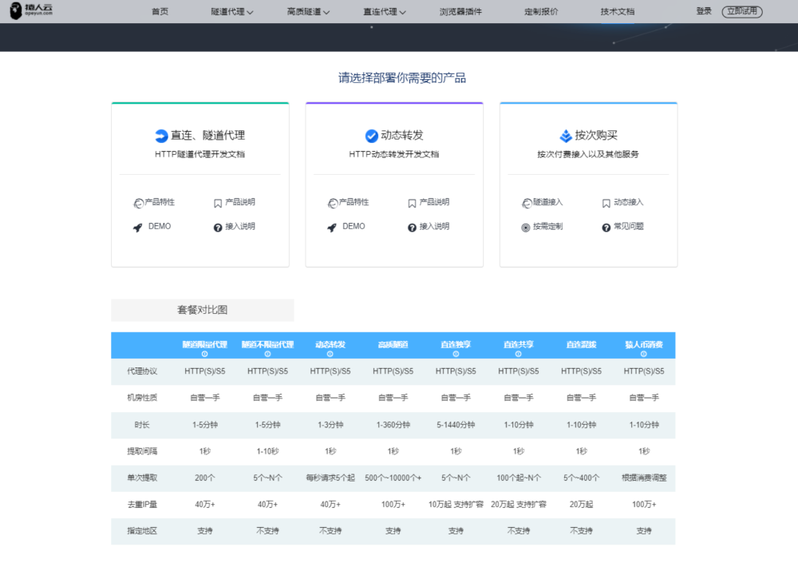The image size is (798, 563).
Task: Click the 根据消费调整 cell
Action: click(644, 478)
